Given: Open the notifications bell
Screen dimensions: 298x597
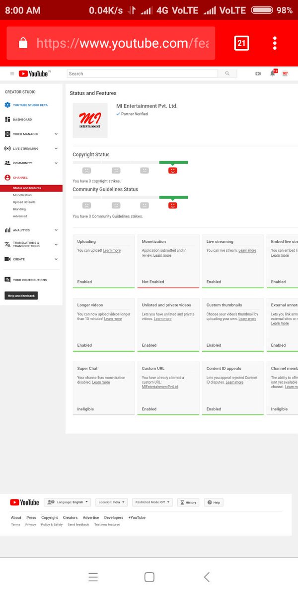Looking at the screenshot, I should [x=272, y=74].
